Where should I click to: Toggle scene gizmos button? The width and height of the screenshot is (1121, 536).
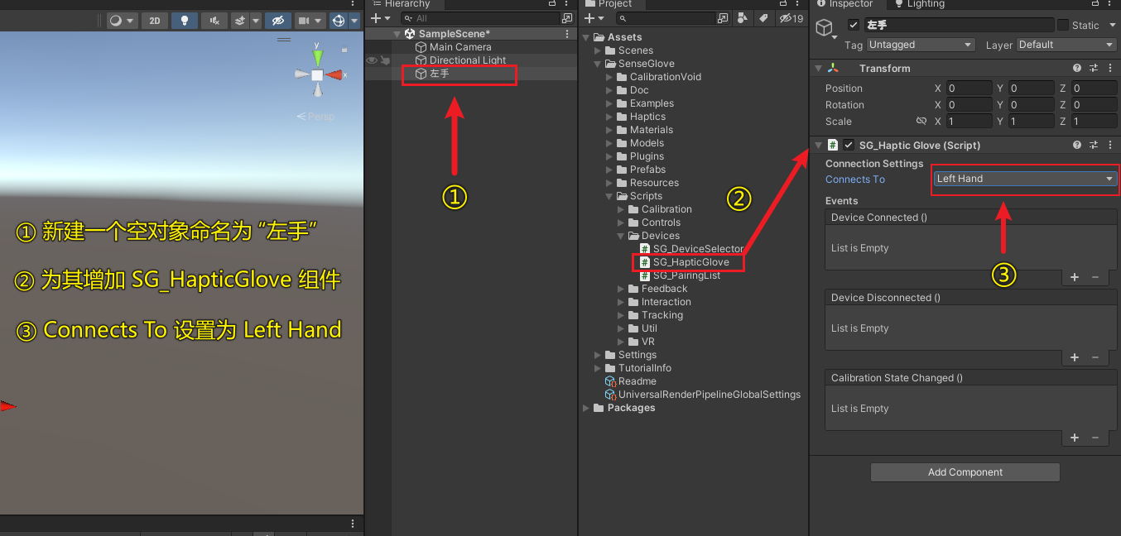[x=338, y=21]
